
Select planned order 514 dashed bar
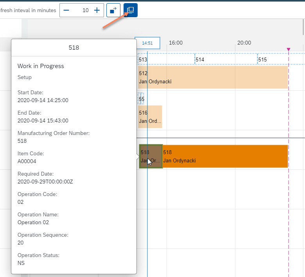(x=226, y=59)
